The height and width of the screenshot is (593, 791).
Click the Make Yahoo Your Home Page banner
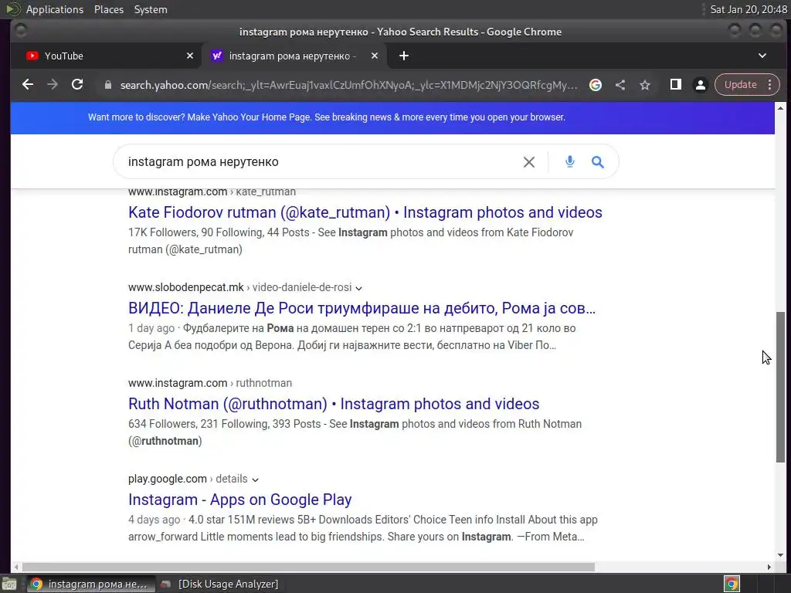(x=327, y=117)
